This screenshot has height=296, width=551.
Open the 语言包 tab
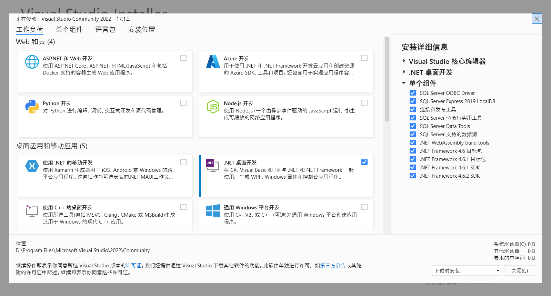coord(106,30)
